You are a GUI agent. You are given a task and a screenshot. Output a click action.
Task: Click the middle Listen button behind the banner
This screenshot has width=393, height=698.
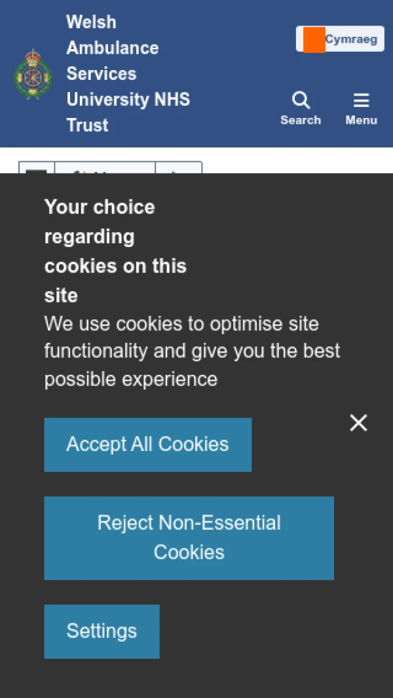tap(105, 169)
